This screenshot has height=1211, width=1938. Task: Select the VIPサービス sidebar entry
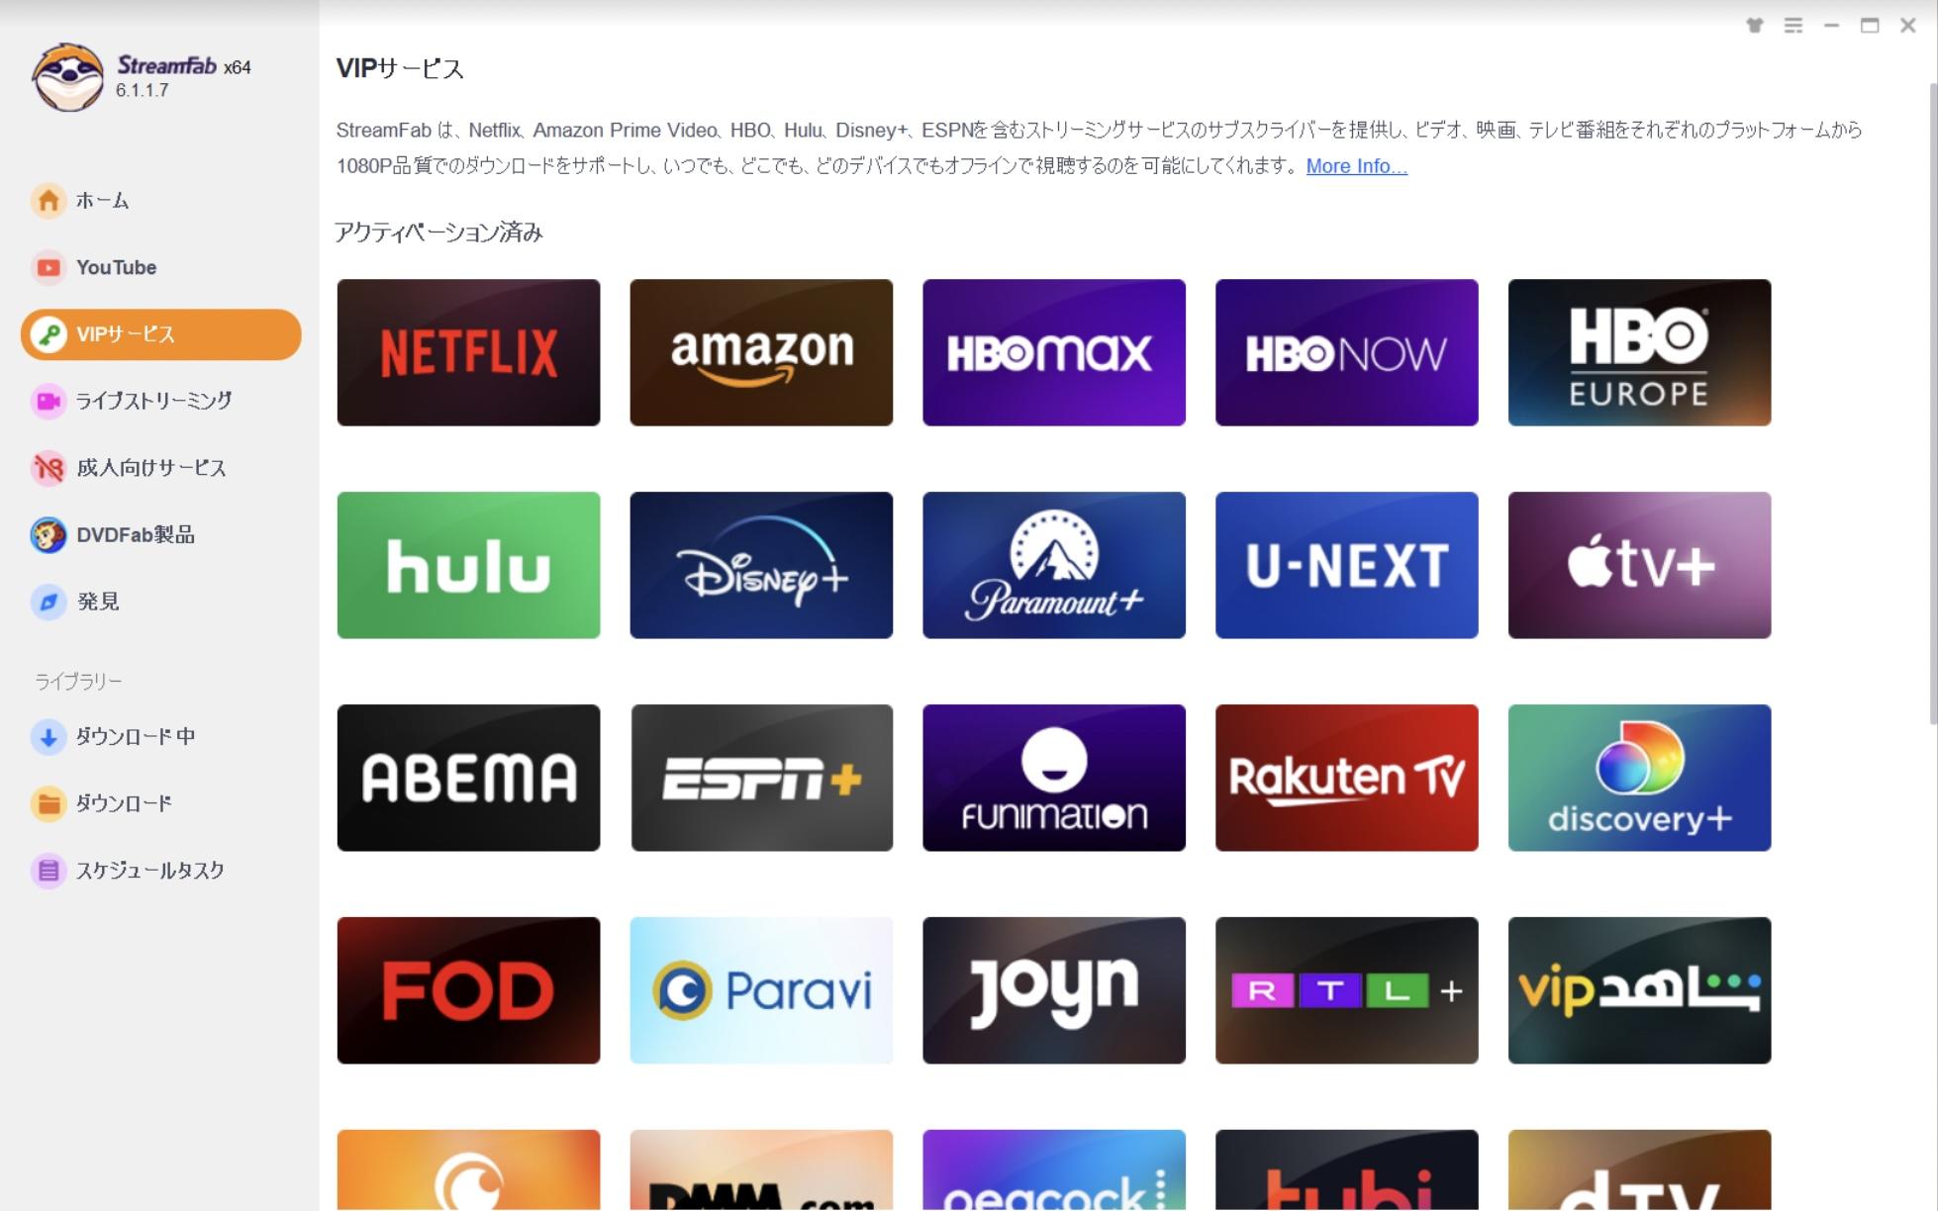[160, 334]
